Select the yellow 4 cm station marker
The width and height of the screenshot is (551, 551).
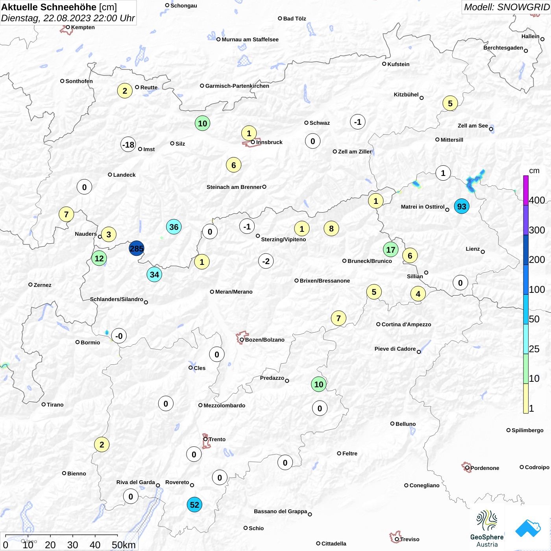(x=418, y=294)
